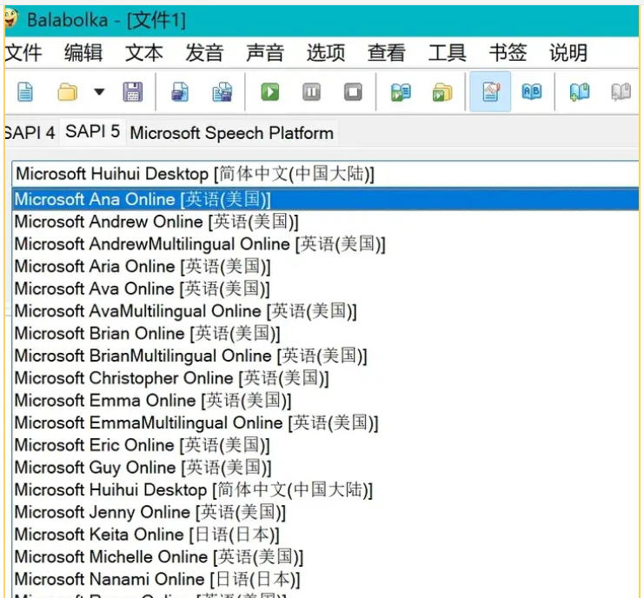Toggle the highlighted spell check icon

tap(490, 91)
